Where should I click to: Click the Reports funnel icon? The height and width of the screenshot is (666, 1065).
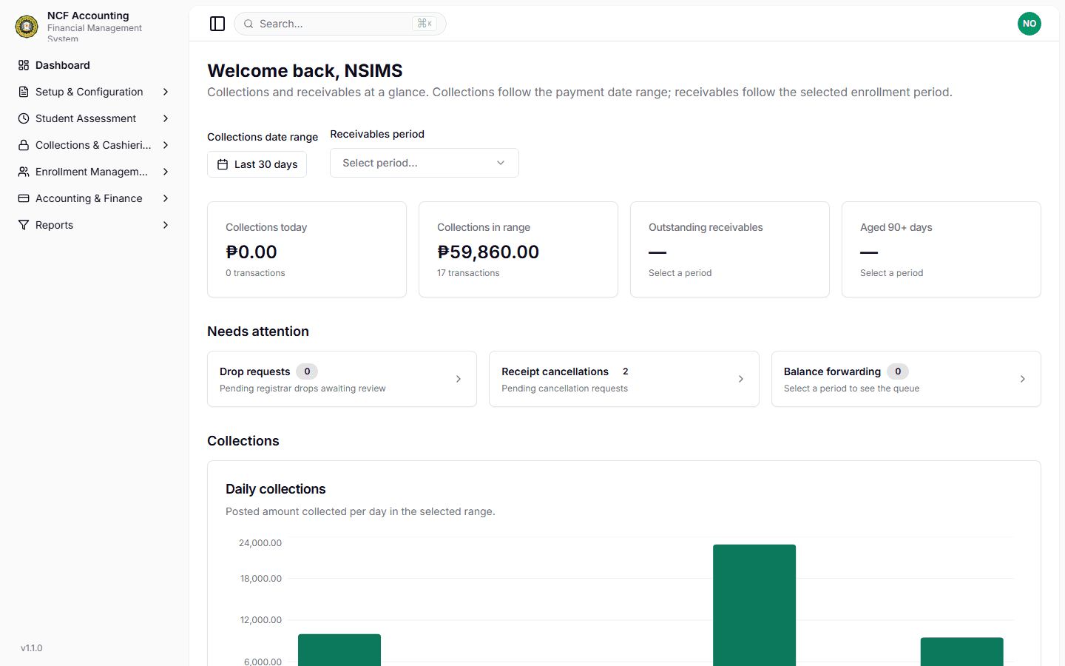tap(24, 225)
